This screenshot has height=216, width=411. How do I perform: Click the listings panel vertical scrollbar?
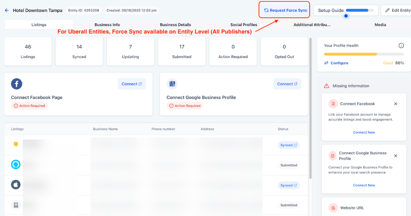tap(311, 110)
